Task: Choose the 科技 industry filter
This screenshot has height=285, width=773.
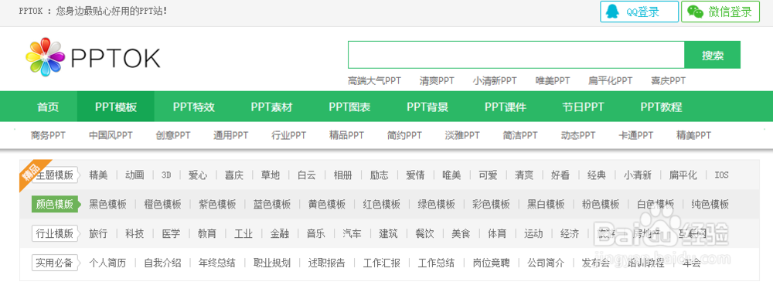Action: [x=135, y=233]
